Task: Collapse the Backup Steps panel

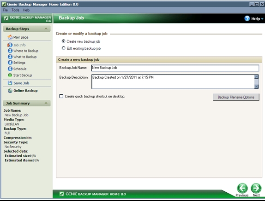Action: click(46, 29)
